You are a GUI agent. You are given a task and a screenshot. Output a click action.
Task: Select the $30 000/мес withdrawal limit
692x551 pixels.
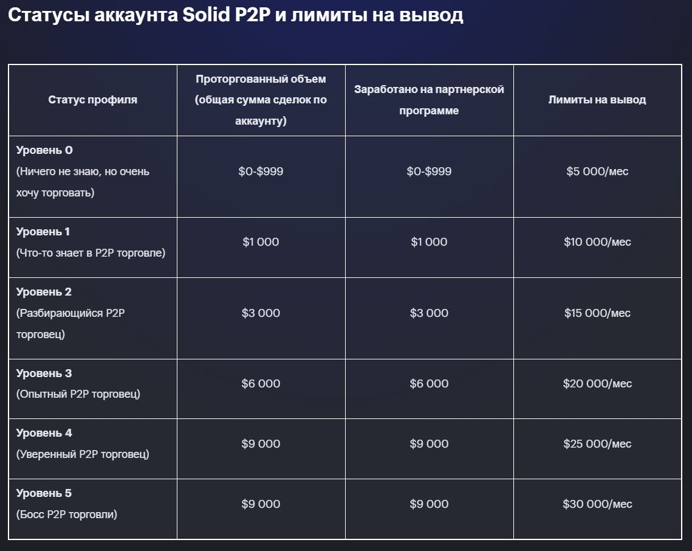[598, 504]
